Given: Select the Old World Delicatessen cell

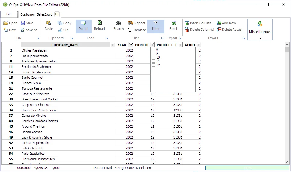Looking at the screenshot, I should tap(68, 159).
